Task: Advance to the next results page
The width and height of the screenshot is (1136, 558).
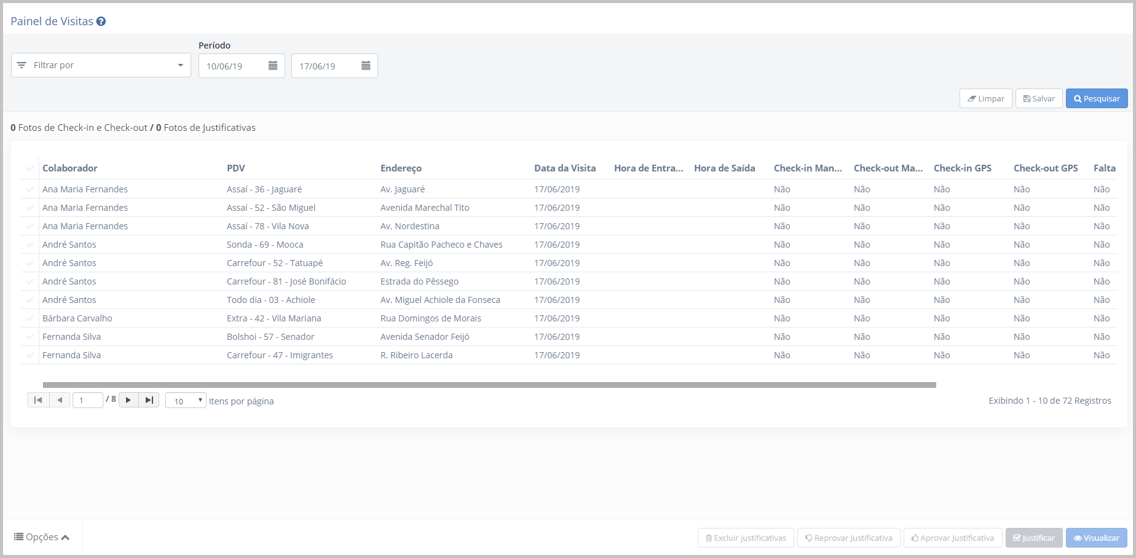Action: point(128,400)
